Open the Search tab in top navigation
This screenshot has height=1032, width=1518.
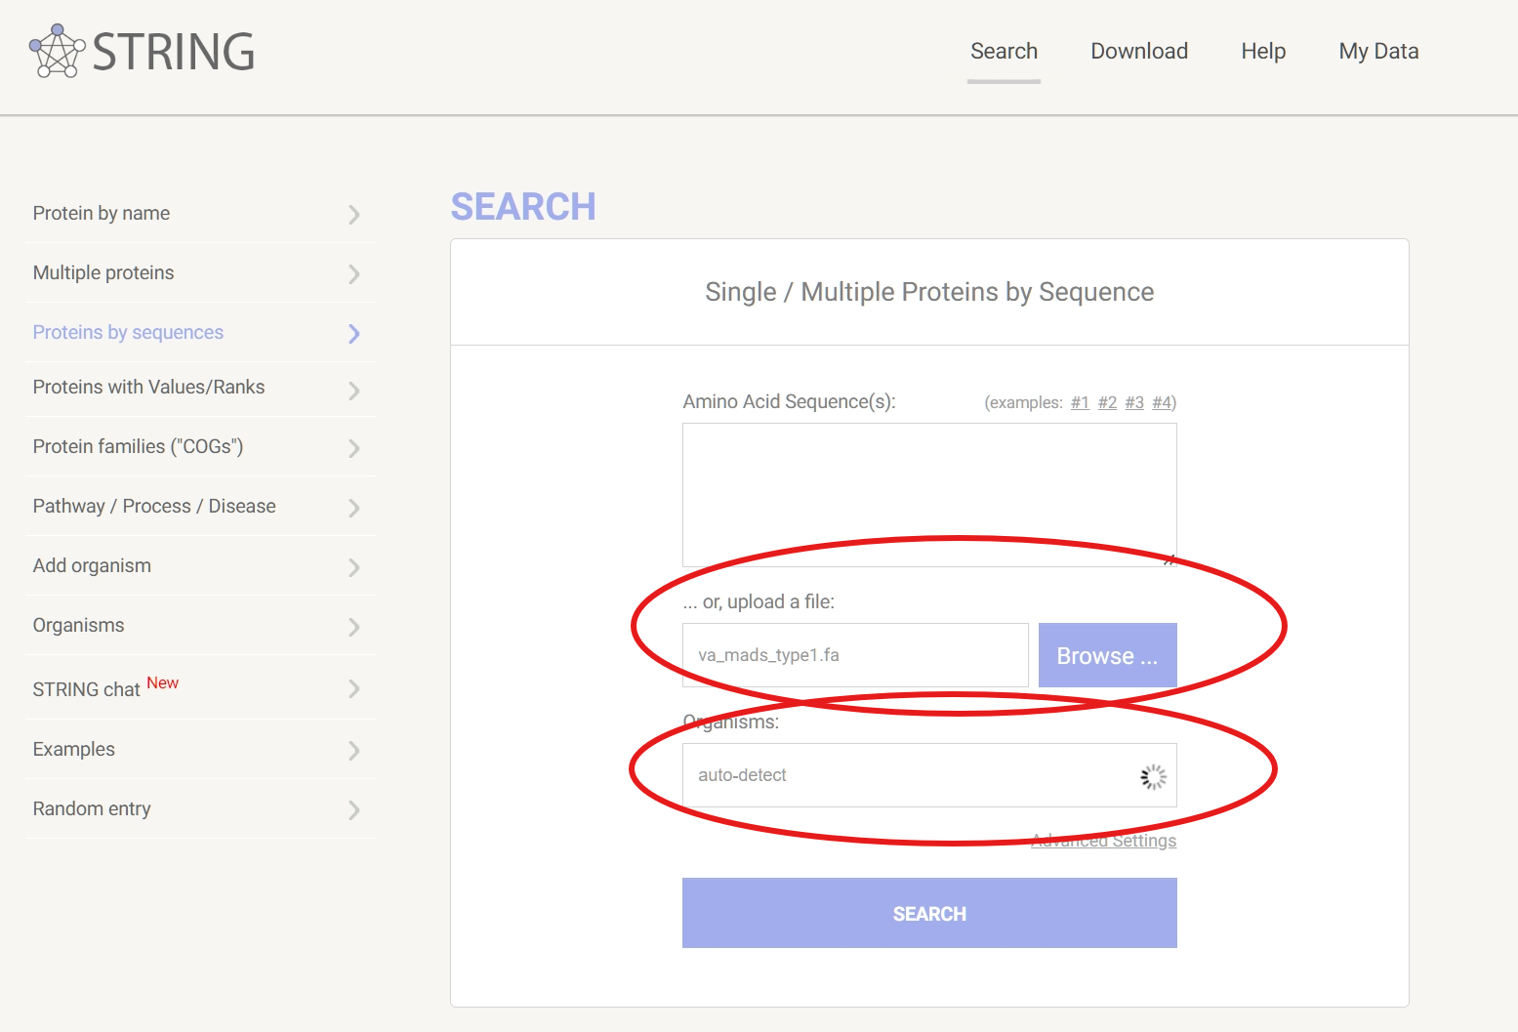1004,51
